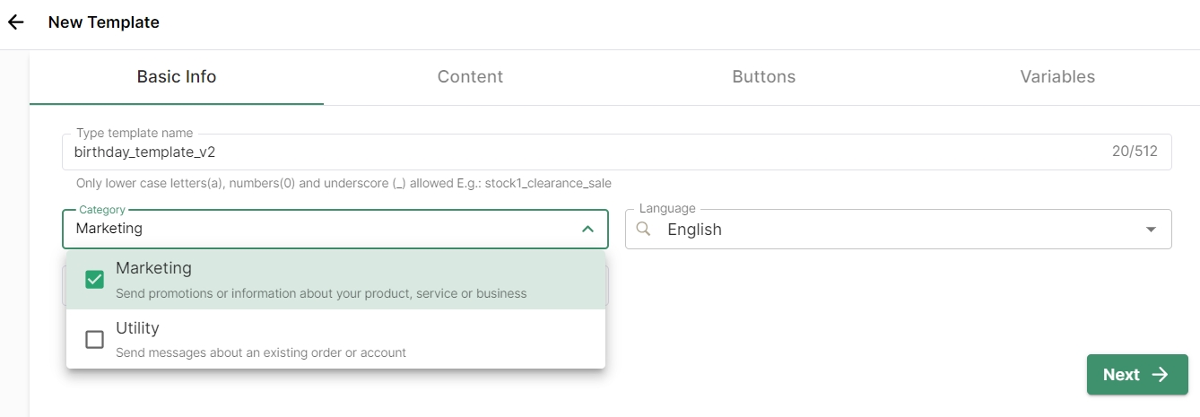Screen dimensions: 1200x417
Task: Pick the Marketing option title in list
Action: [153, 268]
